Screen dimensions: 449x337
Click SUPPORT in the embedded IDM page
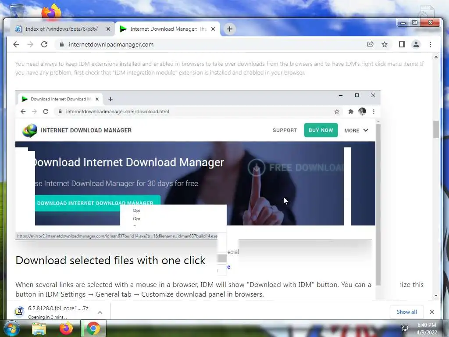pyautogui.click(x=285, y=130)
